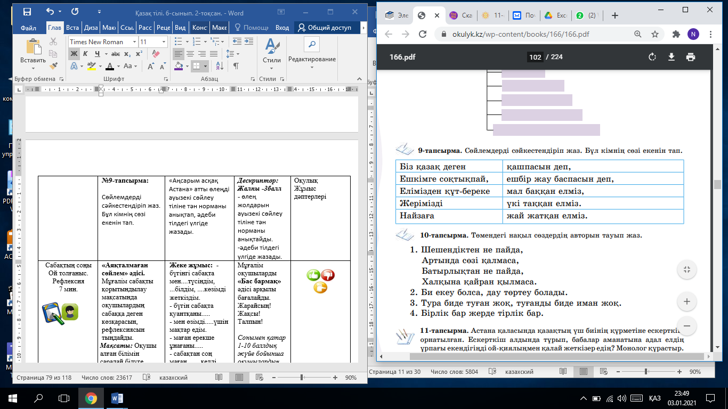The image size is (728, 409).
Task: Click the Clear Formatting eraser icon
Action: coord(156,54)
